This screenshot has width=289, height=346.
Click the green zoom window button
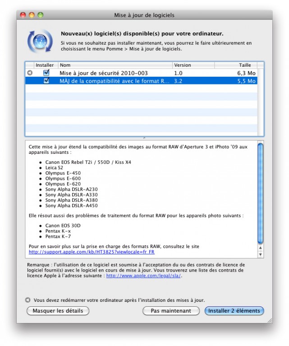[41, 15]
